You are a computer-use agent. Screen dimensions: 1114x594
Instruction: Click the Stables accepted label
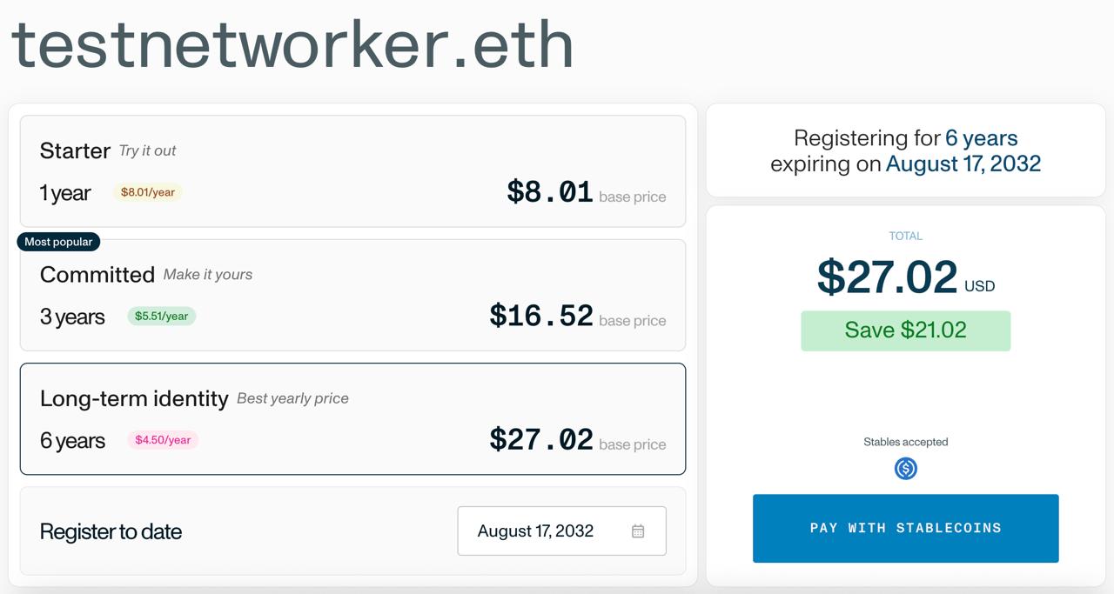coord(905,442)
